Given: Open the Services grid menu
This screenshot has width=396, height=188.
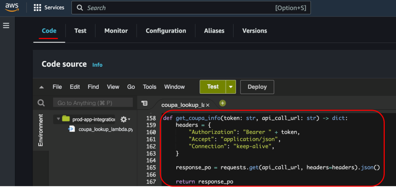Looking at the screenshot, I should 38,8.
